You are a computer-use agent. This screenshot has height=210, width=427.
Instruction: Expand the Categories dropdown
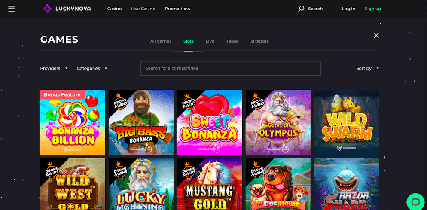click(92, 68)
